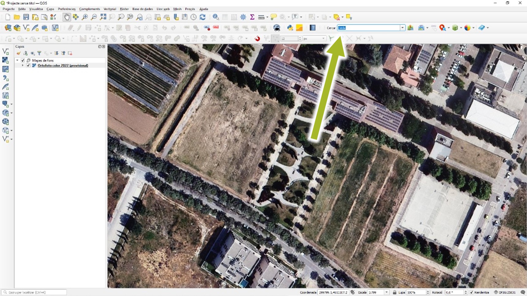Open the Python console icon
The width and height of the screenshot is (527, 296).
point(290,28)
